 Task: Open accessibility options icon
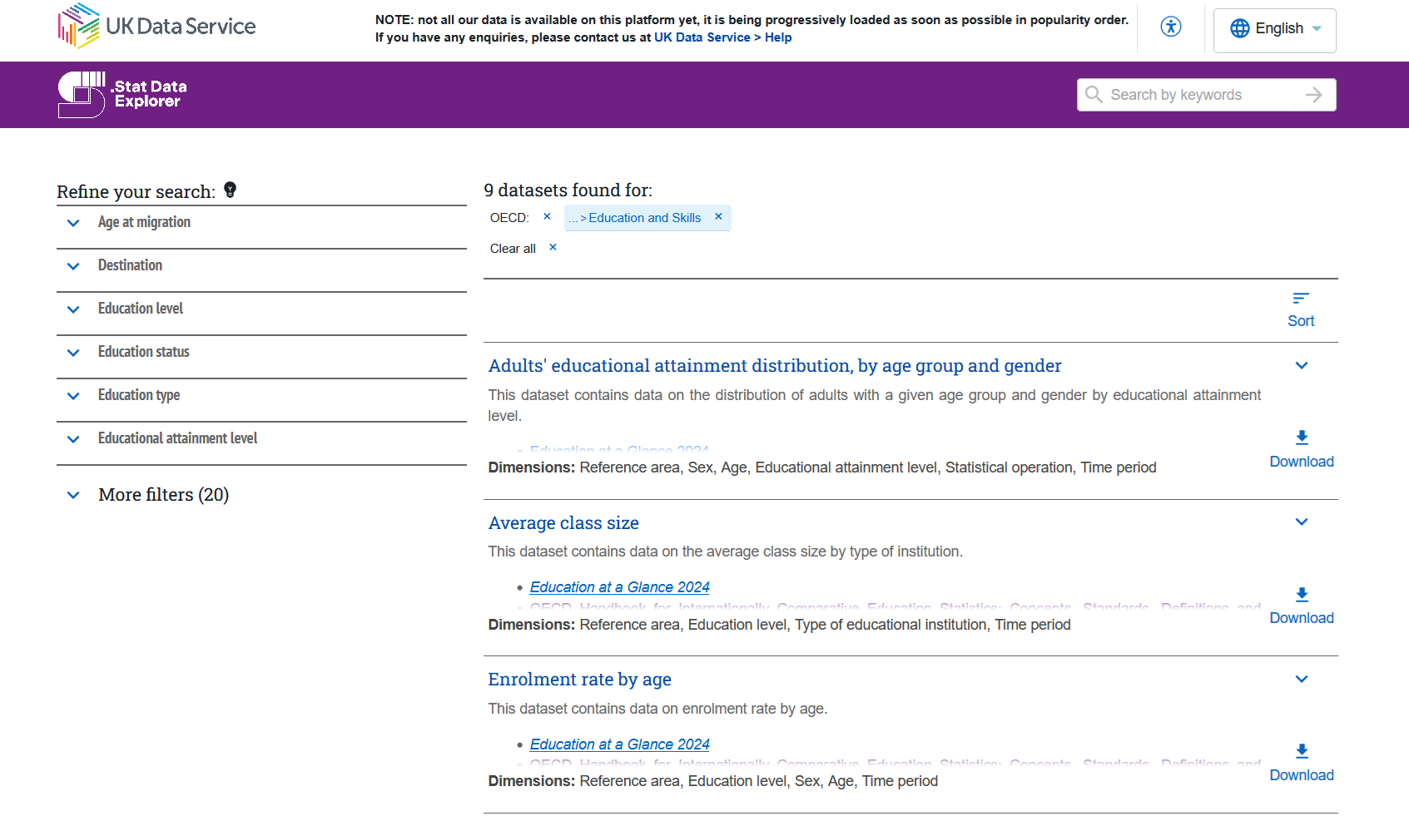pos(1171,27)
